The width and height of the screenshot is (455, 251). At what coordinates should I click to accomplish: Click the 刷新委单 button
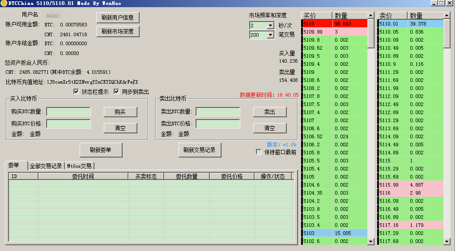pos(101,150)
